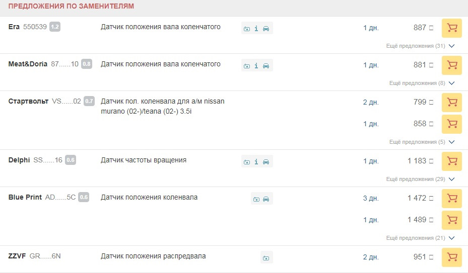Add Blue Print 1 489 offer to cart

point(451,220)
